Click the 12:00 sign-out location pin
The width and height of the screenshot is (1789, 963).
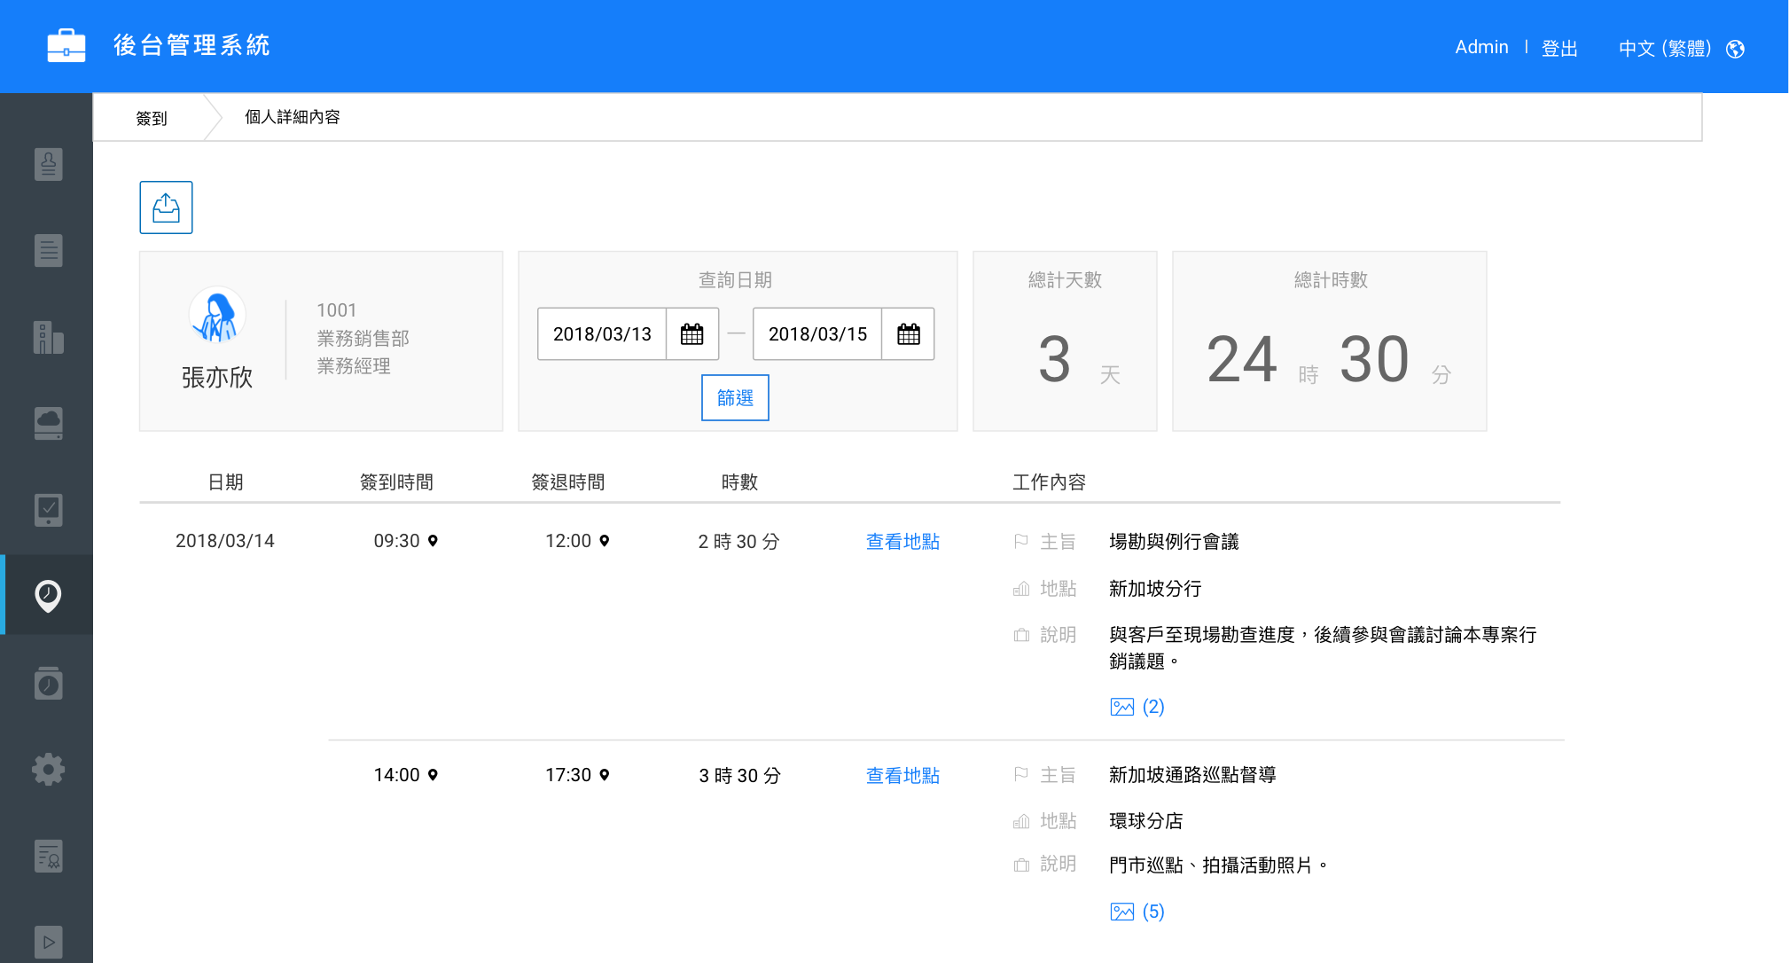[x=605, y=541]
